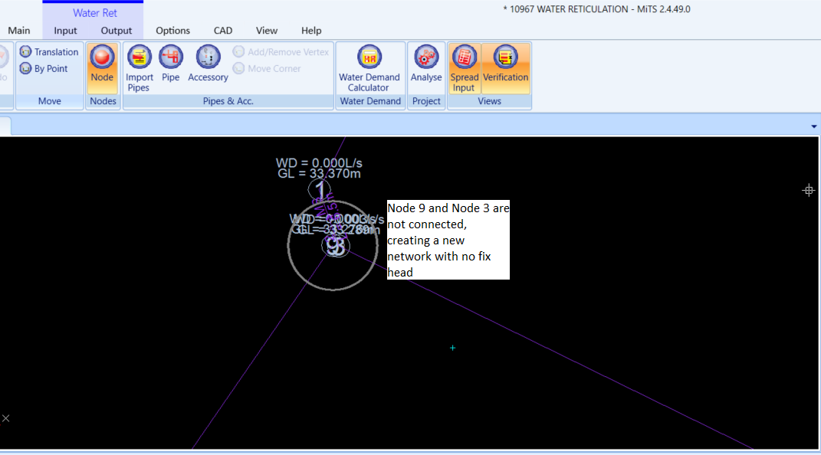
Task: Select the Pipe drawing tool
Action: [171, 64]
